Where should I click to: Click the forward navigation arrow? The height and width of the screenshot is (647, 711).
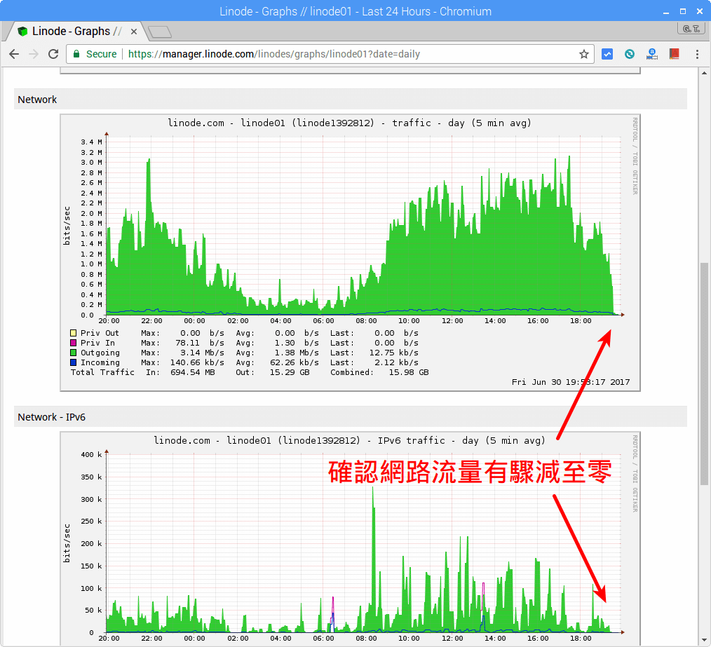coord(34,53)
